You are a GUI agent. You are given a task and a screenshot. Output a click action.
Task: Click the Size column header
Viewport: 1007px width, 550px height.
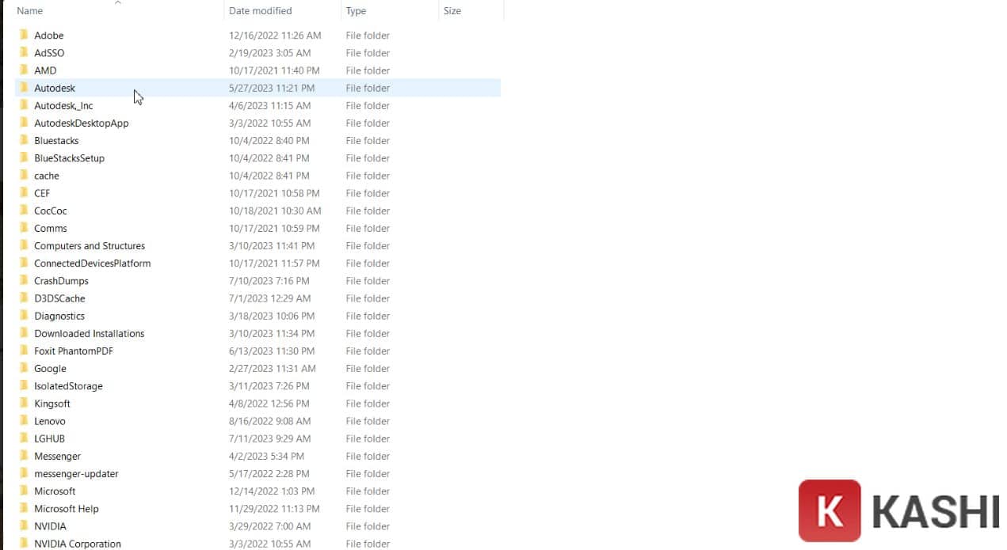pos(452,11)
